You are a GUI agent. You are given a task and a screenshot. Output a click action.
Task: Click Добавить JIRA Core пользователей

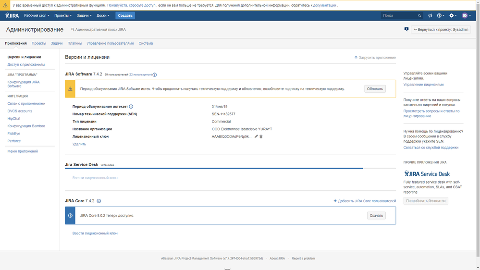(x=365, y=201)
